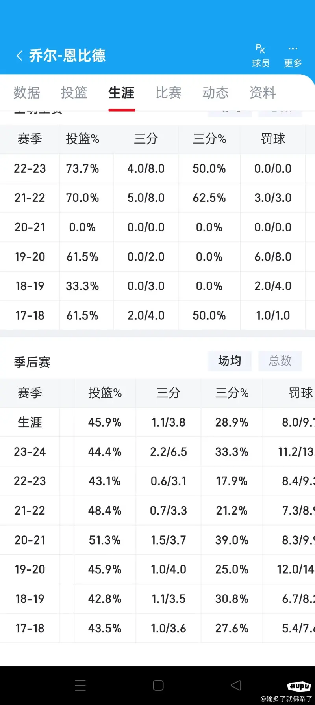
Task: Tap the 投篮% header in top table
Action: click(x=82, y=139)
